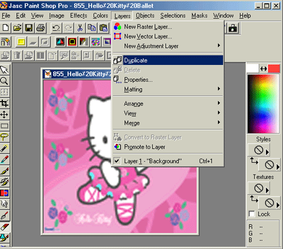Open background Textures flyout arrow
Screen dimensions: 283x249
[278, 205]
